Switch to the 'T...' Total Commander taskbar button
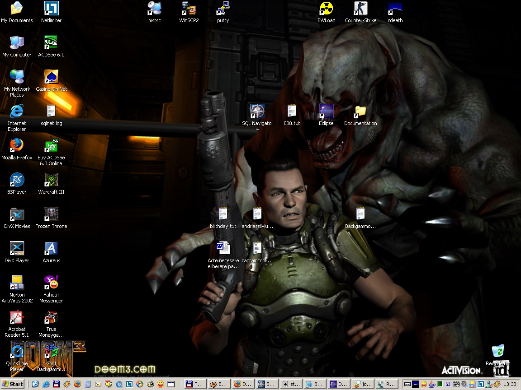 195,384
